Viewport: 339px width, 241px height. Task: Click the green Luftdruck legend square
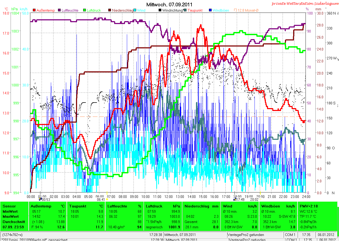click(84, 10)
